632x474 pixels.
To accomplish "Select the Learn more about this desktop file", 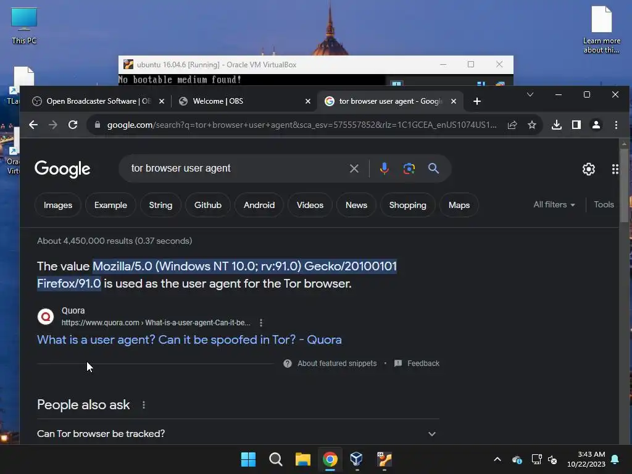I will click(601, 30).
